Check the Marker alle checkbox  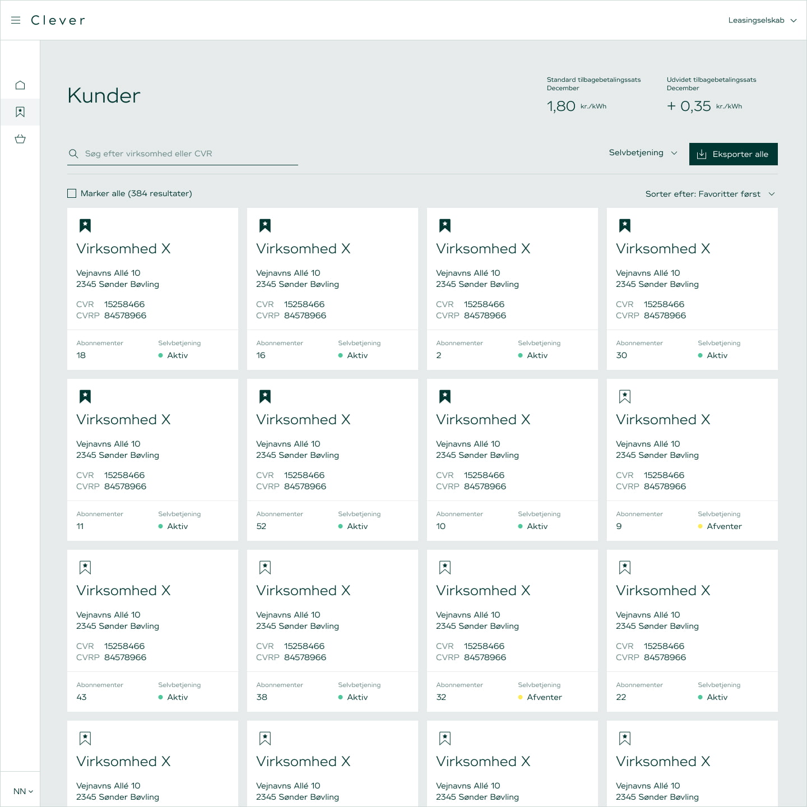point(72,193)
